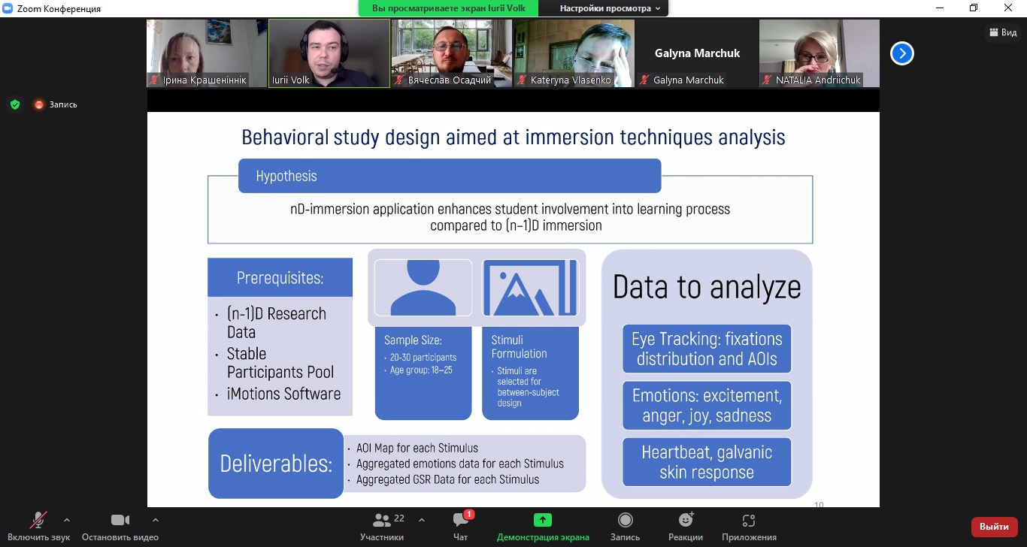This screenshot has height=547, width=1027.
Task: Select Kateryna Vlasenko's video thumbnail
Action: pyautogui.click(x=574, y=53)
